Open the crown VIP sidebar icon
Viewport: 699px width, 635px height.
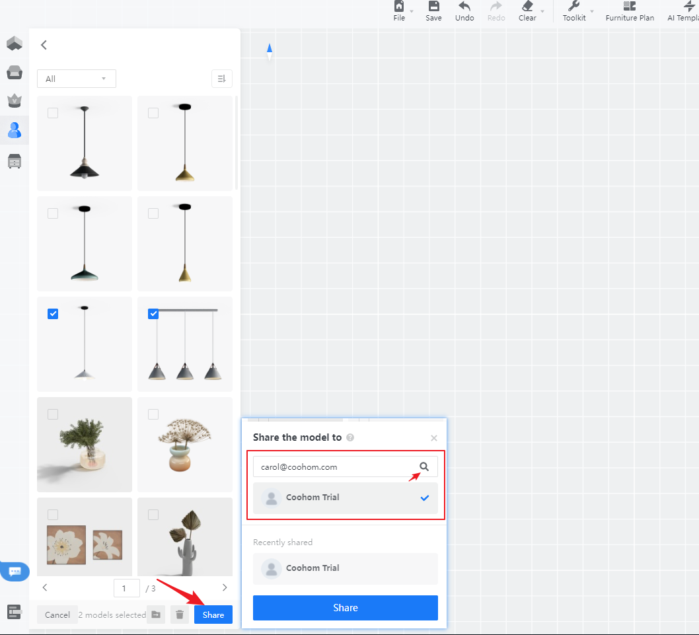point(15,101)
